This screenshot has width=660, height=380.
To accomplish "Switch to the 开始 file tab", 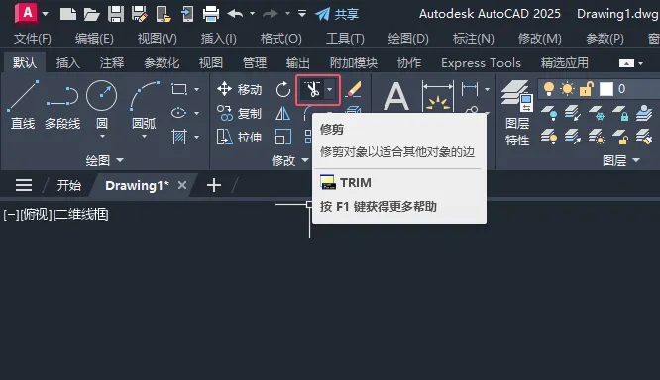I will point(69,185).
